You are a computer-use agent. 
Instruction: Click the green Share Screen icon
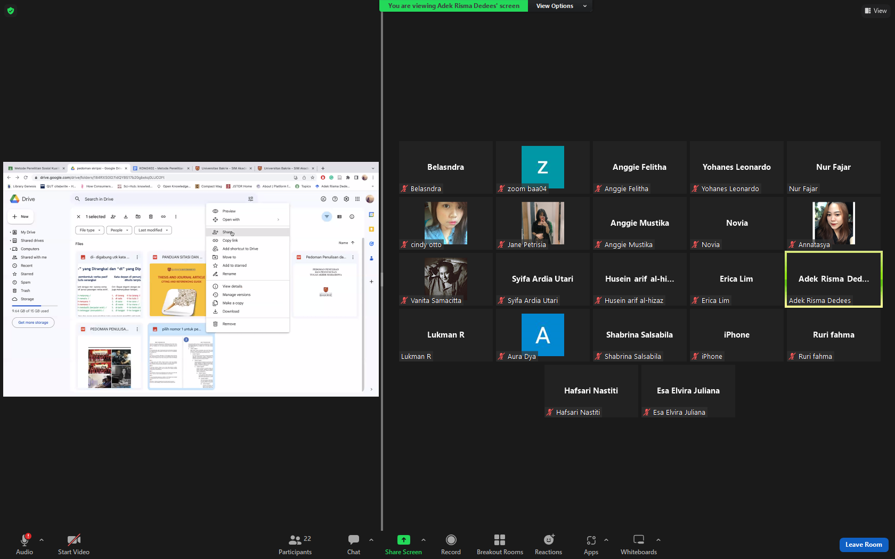(404, 540)
